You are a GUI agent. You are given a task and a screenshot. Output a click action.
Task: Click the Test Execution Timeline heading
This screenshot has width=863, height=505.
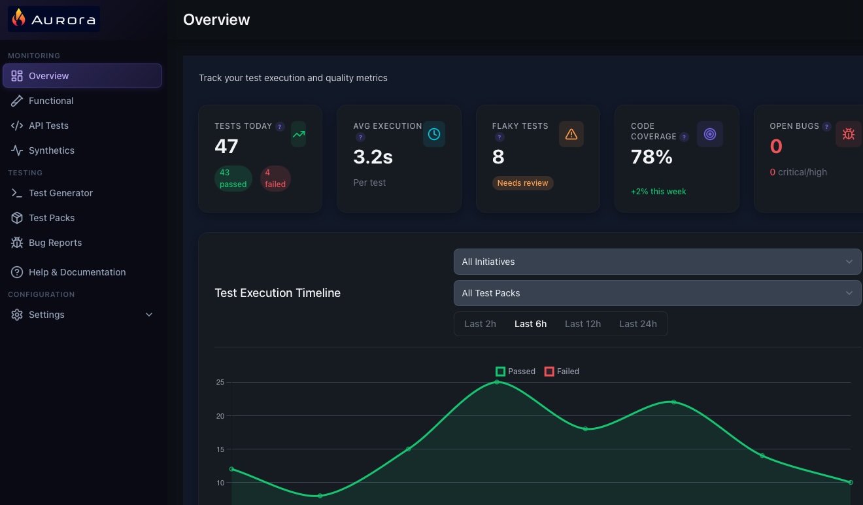click(278, 293)
